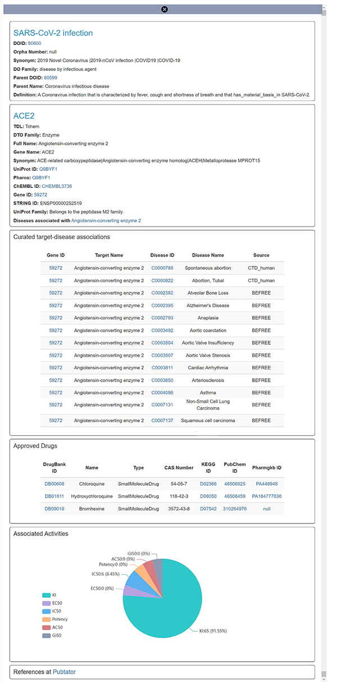Open DrugBank ID DB00608 for Chloroquine

(x=55, y=484)
